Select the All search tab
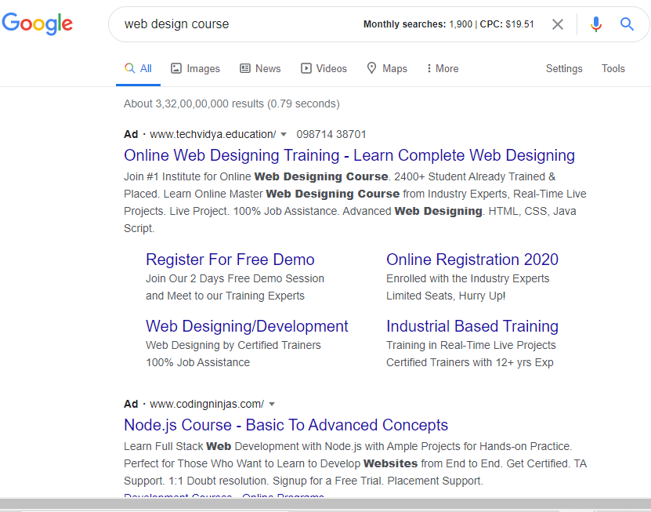Image resolution: width=651 pixels, height=512 pixels. tap(138, 68)
